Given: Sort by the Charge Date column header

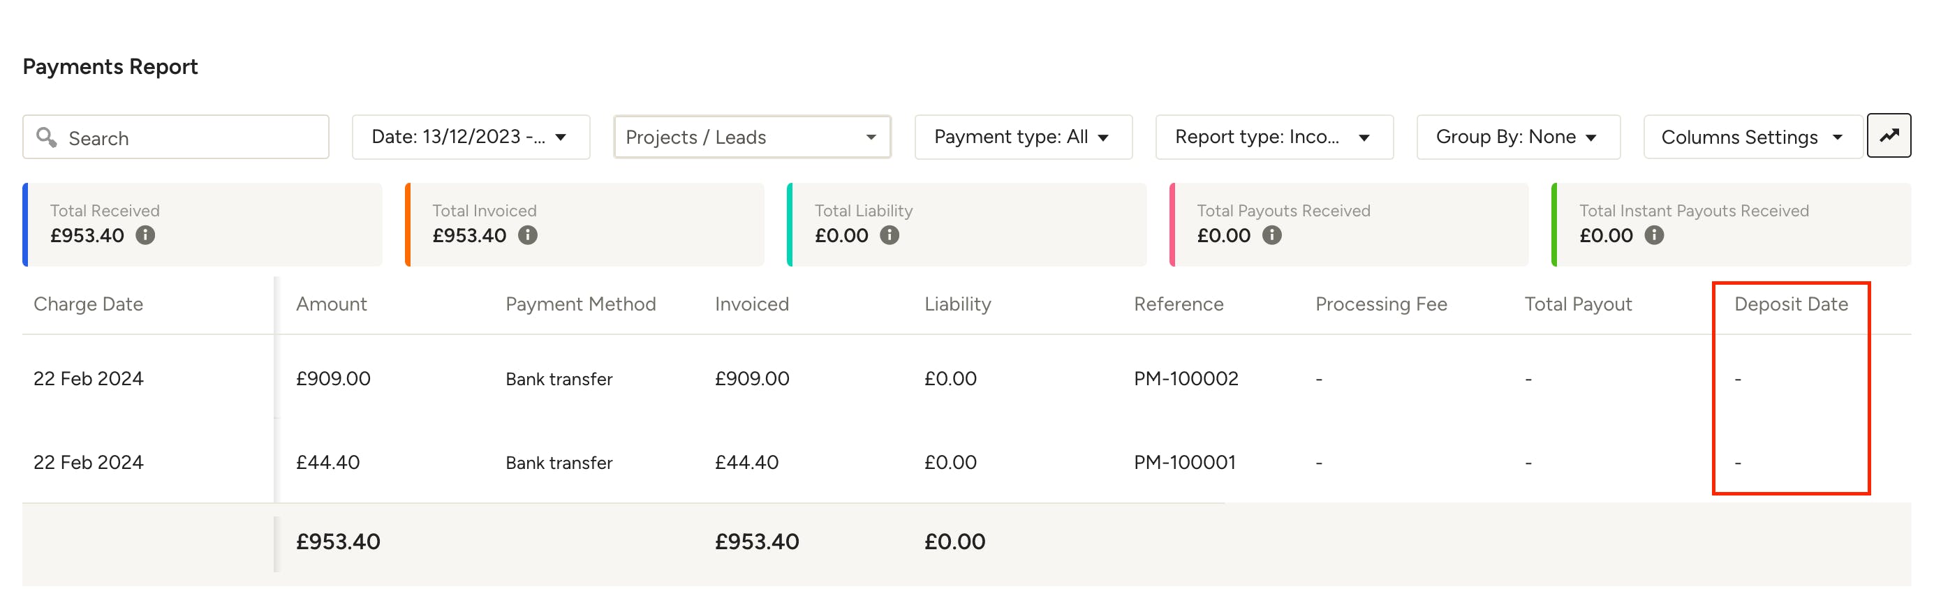Looking at the screenshot, I should [89, 305].
